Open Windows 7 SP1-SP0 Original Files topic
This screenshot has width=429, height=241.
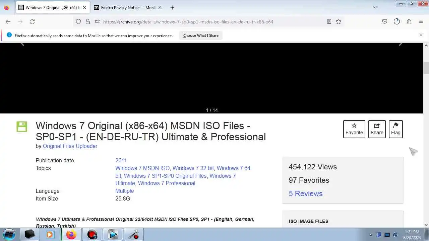(165, 176)
